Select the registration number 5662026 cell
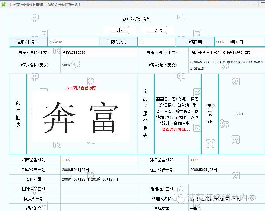This screenshot has height=211, width=265. [x=73, y=42]
